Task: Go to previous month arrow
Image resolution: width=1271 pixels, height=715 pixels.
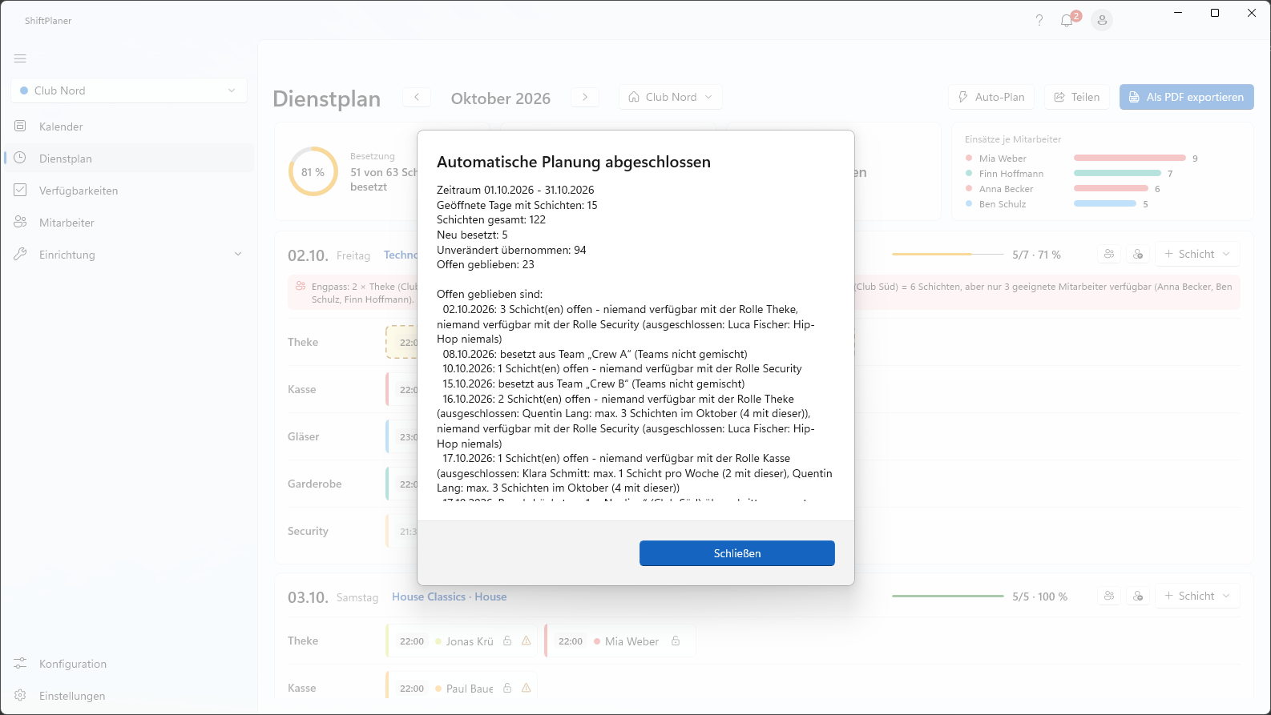Action: (x=417, y=97)
